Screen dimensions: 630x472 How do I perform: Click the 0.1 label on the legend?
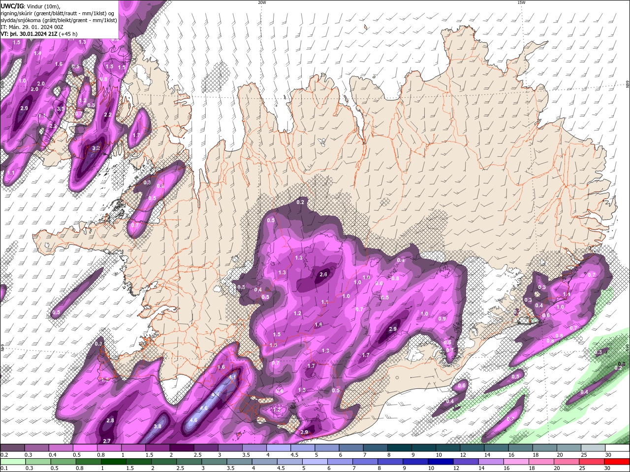coord(4,469)
